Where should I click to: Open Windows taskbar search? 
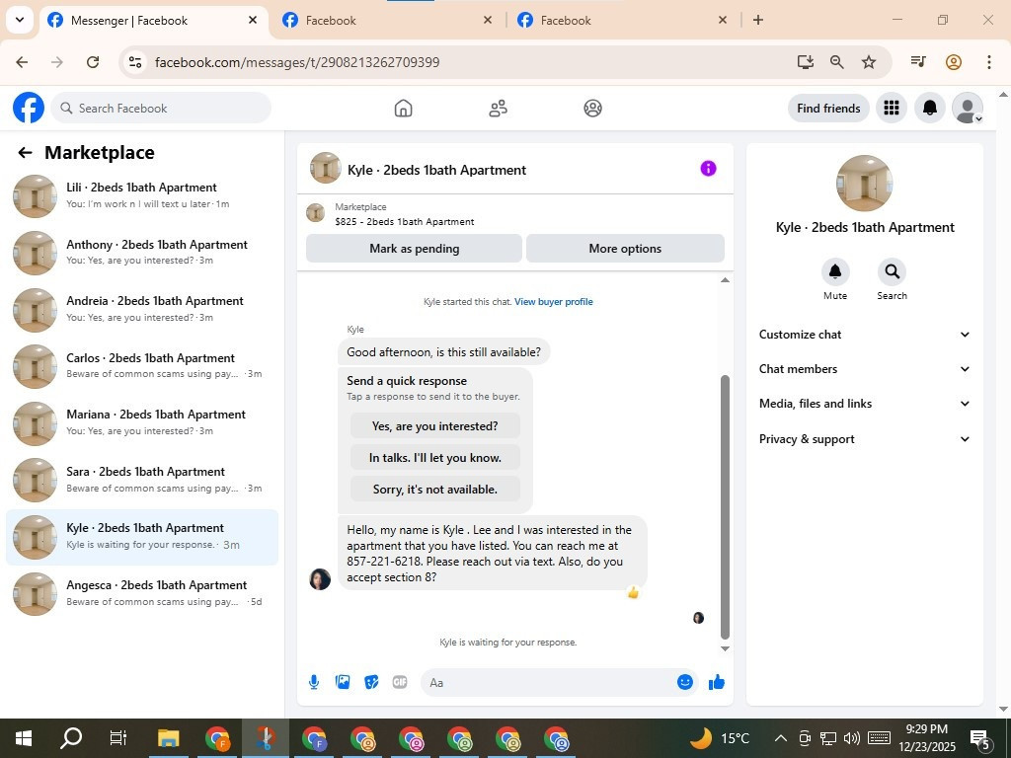click(x=71, y=738)
